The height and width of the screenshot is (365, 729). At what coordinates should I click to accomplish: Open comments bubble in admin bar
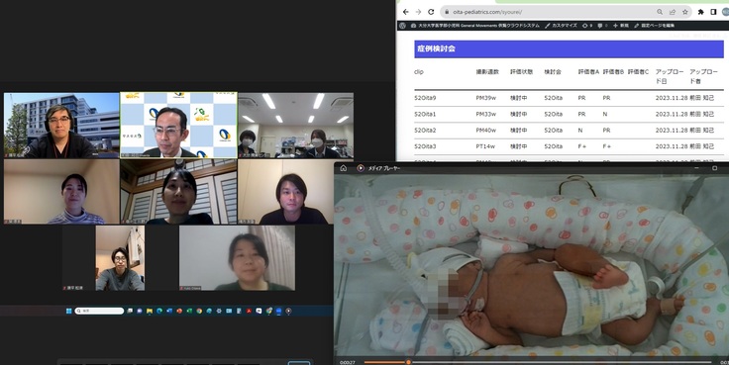(x=602, y=26)
